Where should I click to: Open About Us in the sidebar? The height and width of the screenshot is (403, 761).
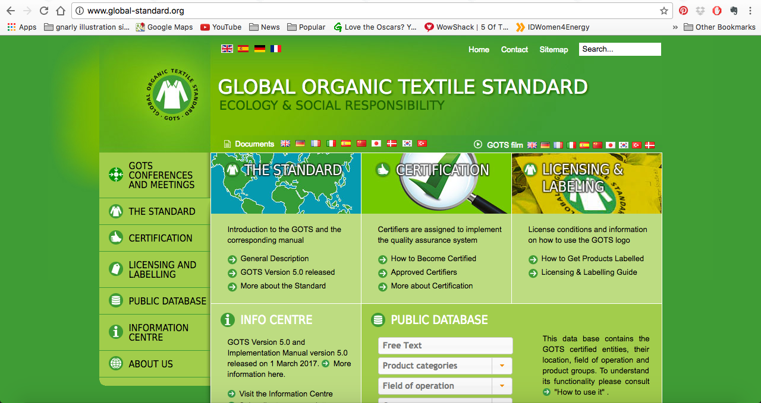pos(155,364)
